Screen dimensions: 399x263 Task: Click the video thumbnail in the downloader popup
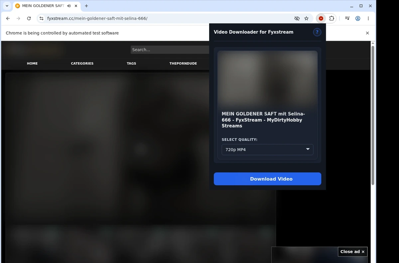267,79
